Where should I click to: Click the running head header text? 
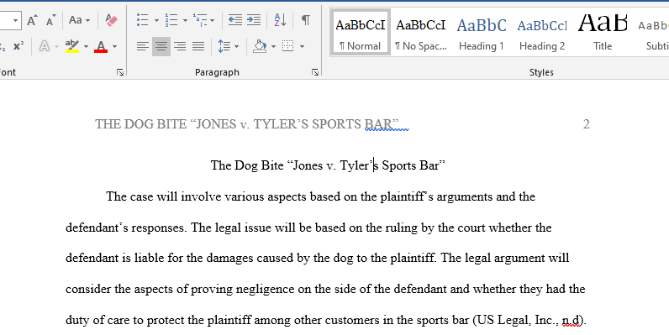click(247, 124)
